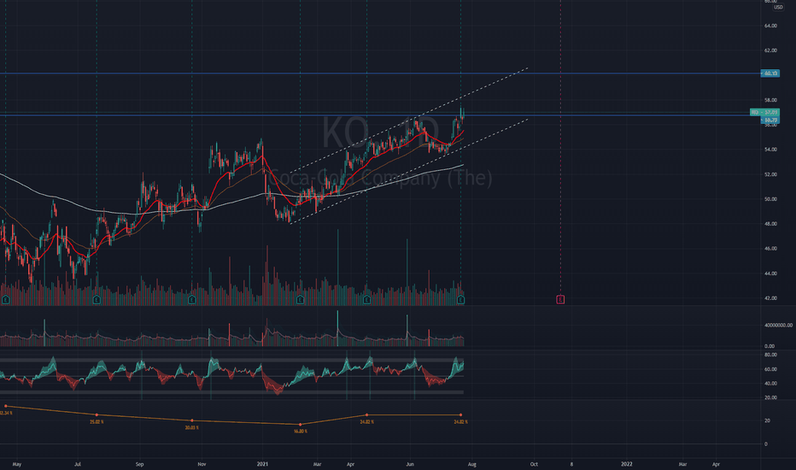Open the USD currency selector on price axis
Screen dimensions: 796x470
pos(778,7)
